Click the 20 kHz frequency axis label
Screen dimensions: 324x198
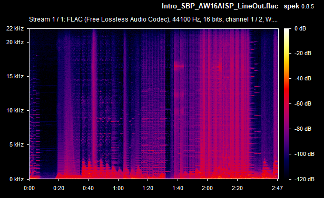tap(15, 42)
